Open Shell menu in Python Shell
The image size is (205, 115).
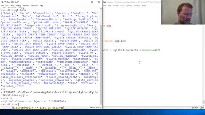click(12, 6)
